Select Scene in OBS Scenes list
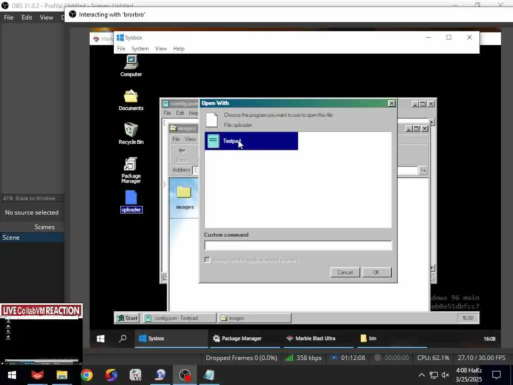513x385 pixels. 32,238
